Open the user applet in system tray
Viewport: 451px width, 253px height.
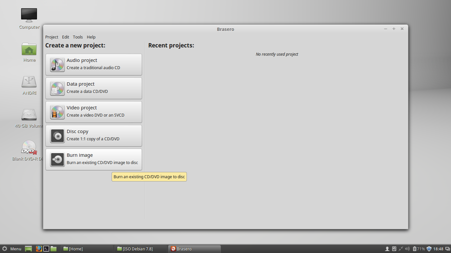click(387, 249)
